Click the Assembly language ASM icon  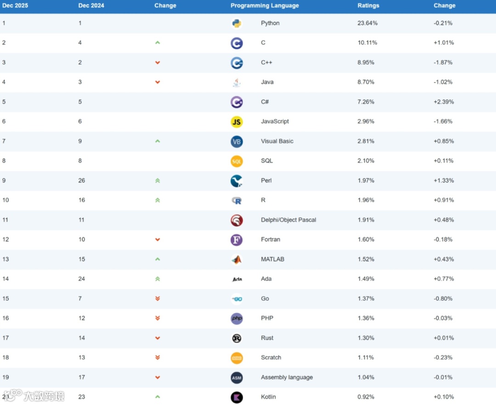[x=237, y=378]
